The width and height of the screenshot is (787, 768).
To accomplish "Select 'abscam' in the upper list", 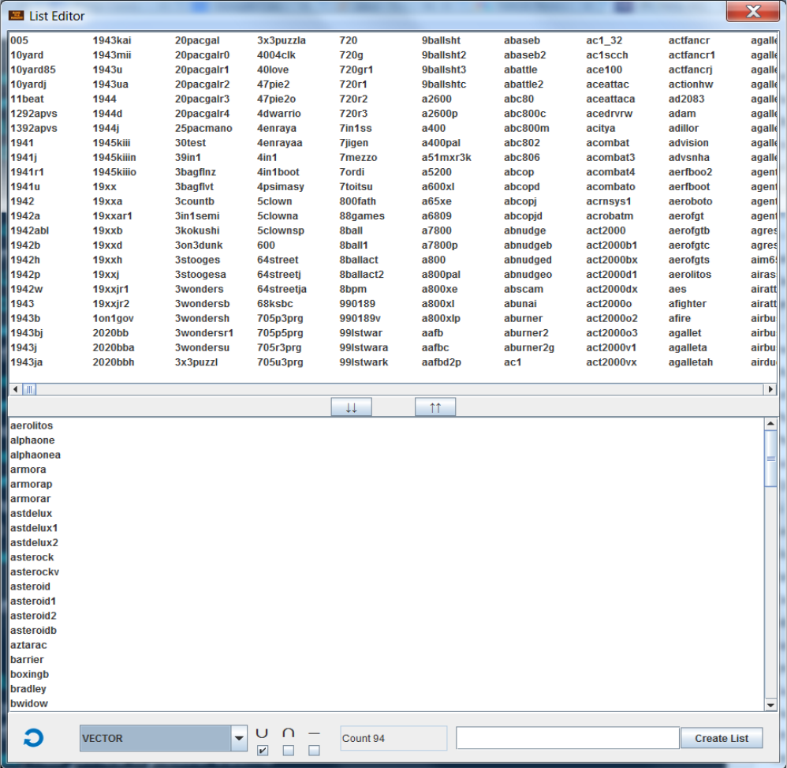I will (524, 289).
